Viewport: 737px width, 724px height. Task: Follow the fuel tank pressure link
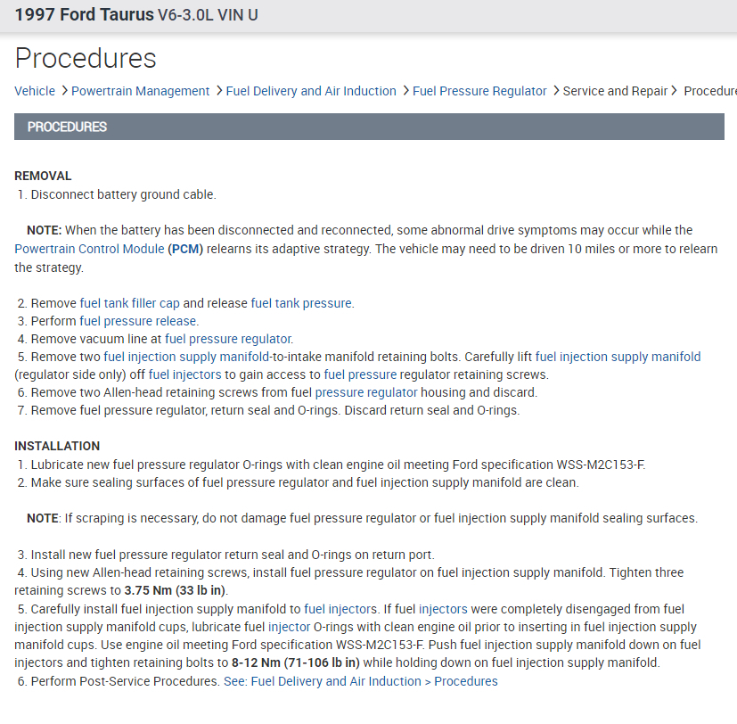pos(302,303)
